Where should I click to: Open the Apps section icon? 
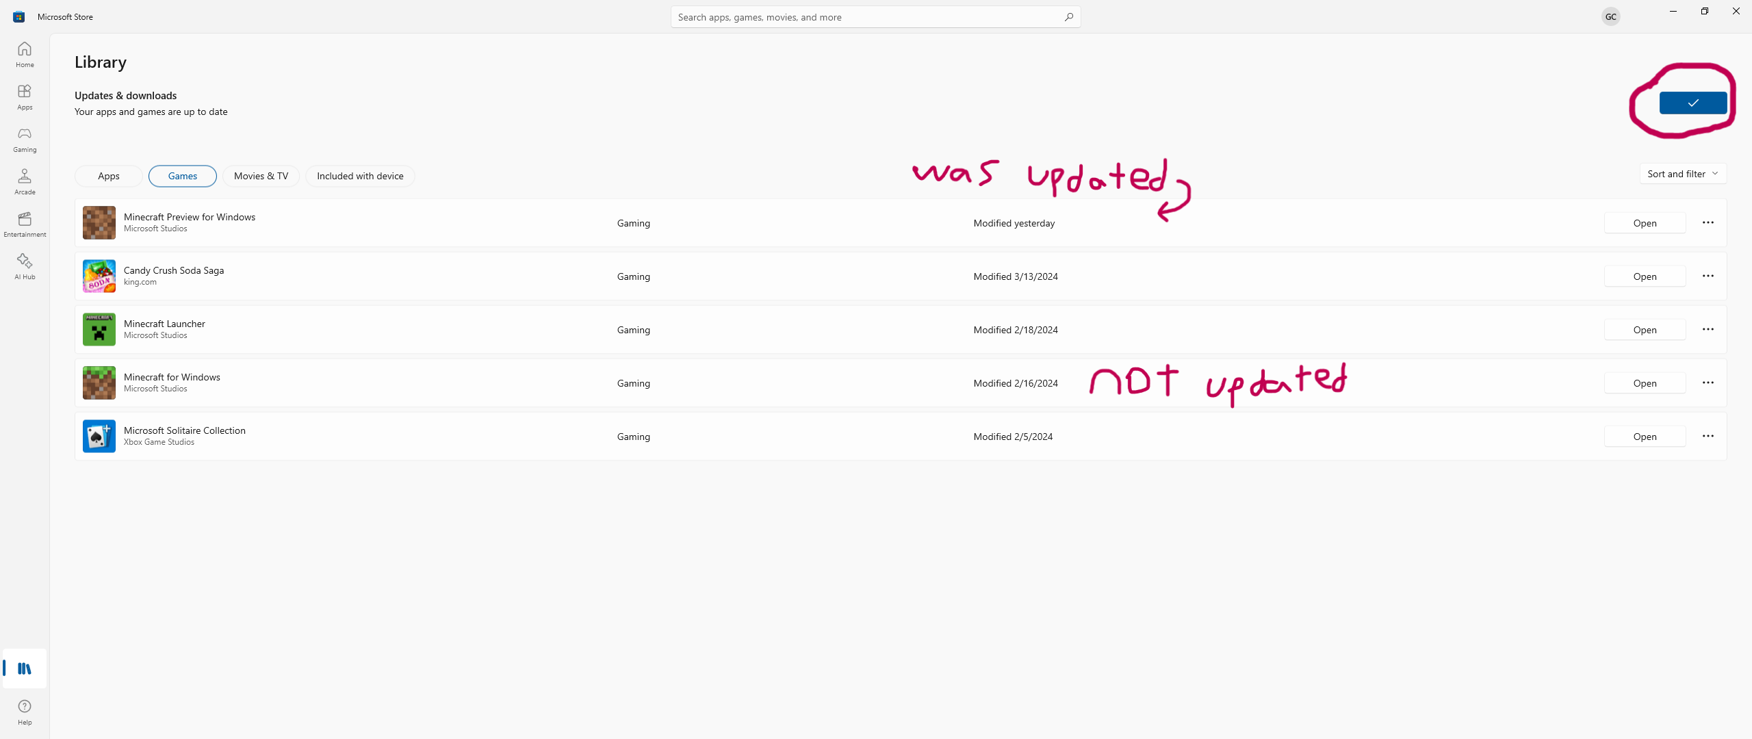[x=25, y=96]
